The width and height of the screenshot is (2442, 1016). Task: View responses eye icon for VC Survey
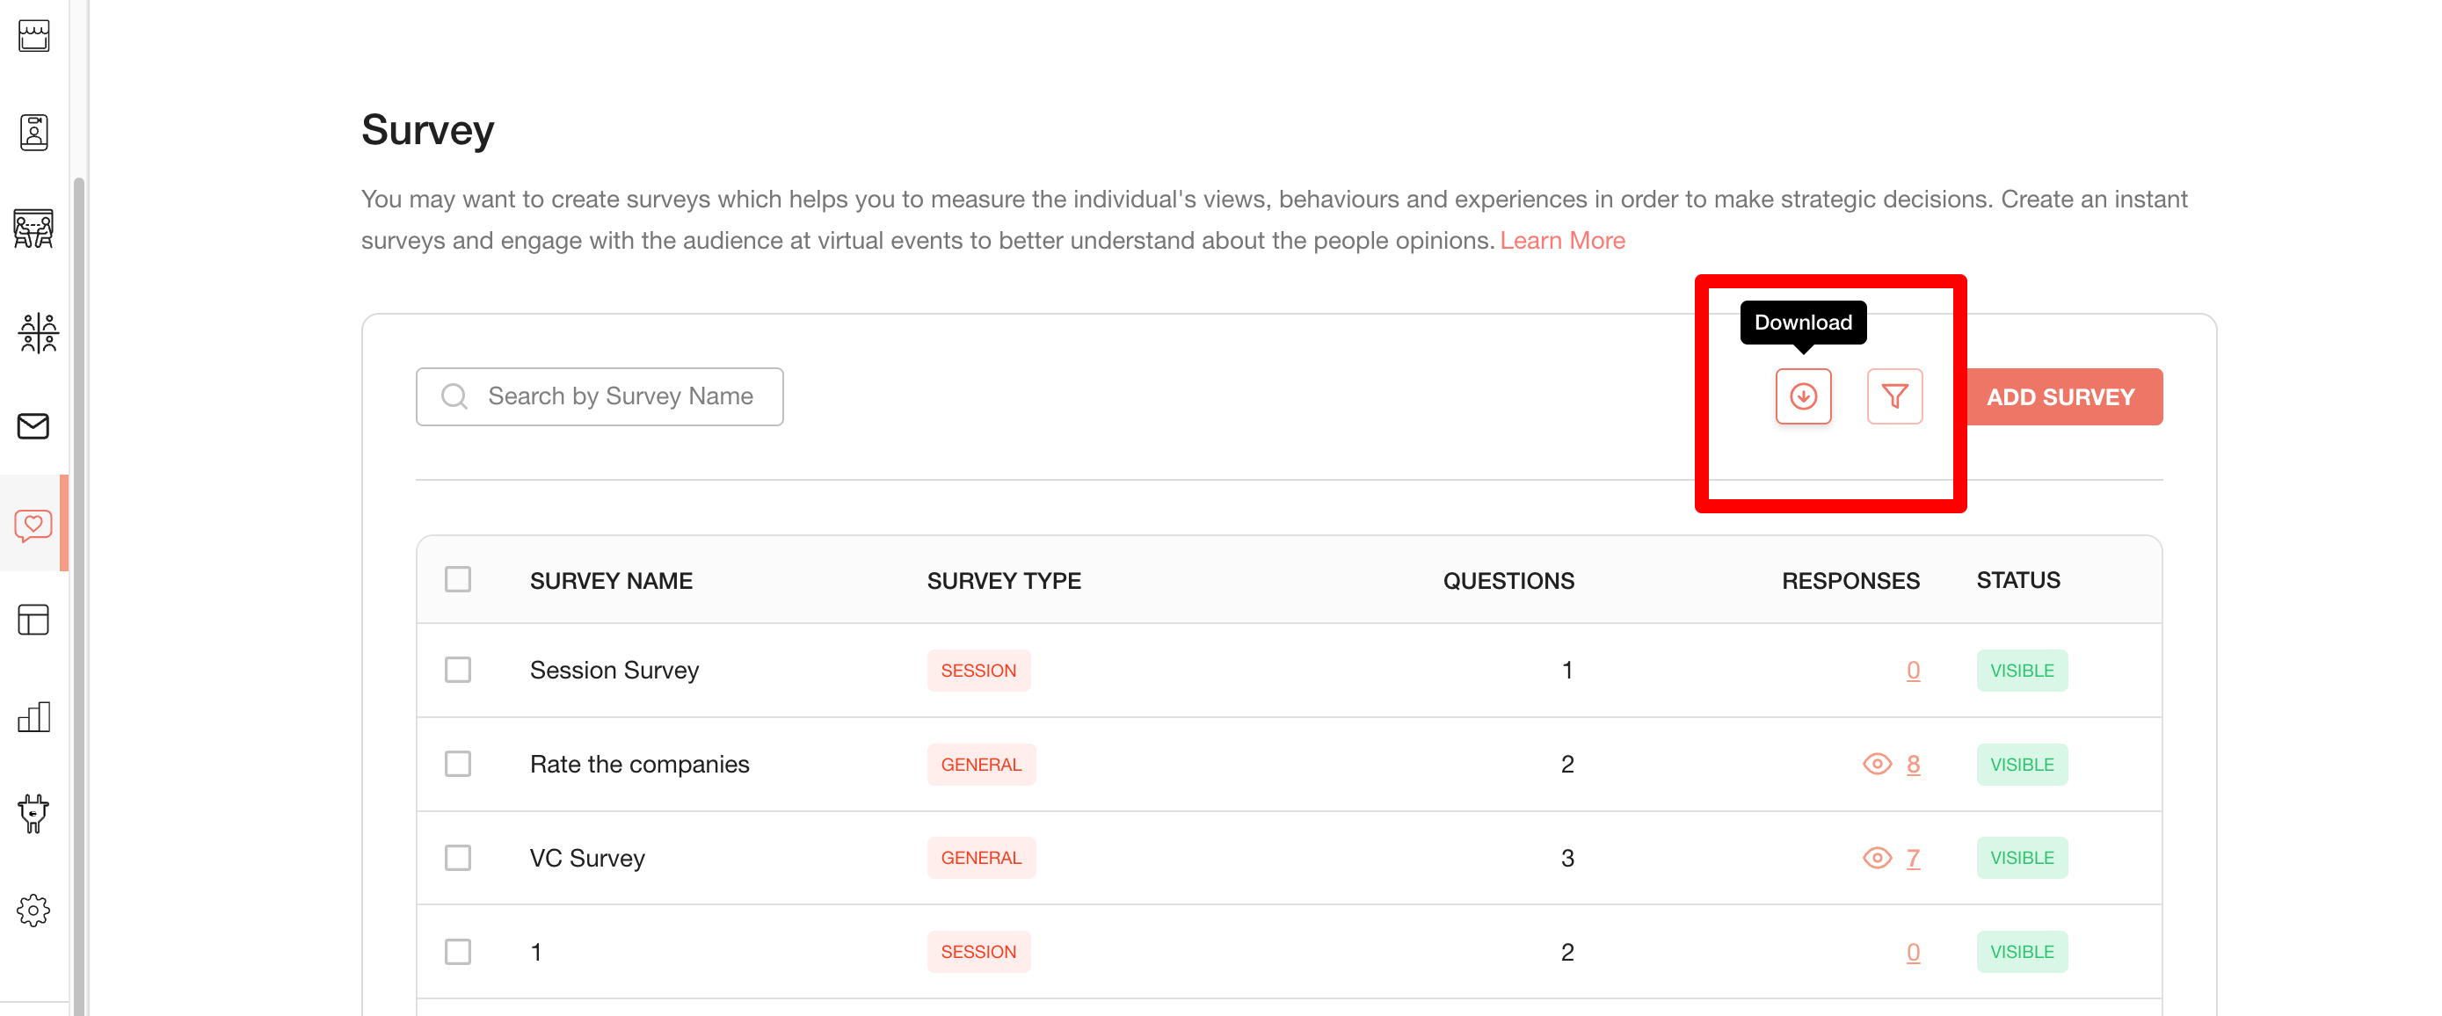(1877, 858)
